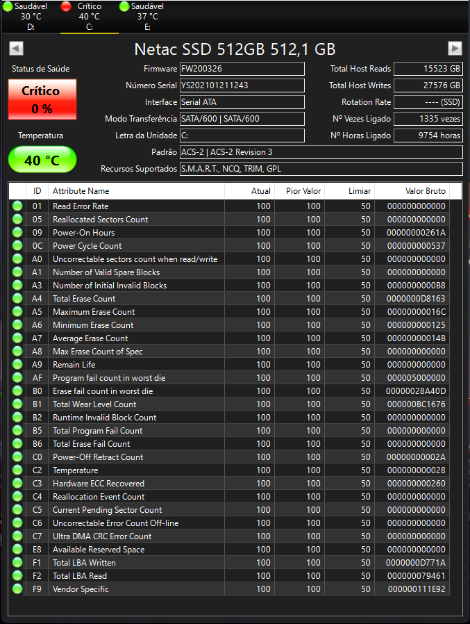Screen dimensions: 470x624
Task: Select the Max Erase Count of Spec row
Action: (229, 352)
